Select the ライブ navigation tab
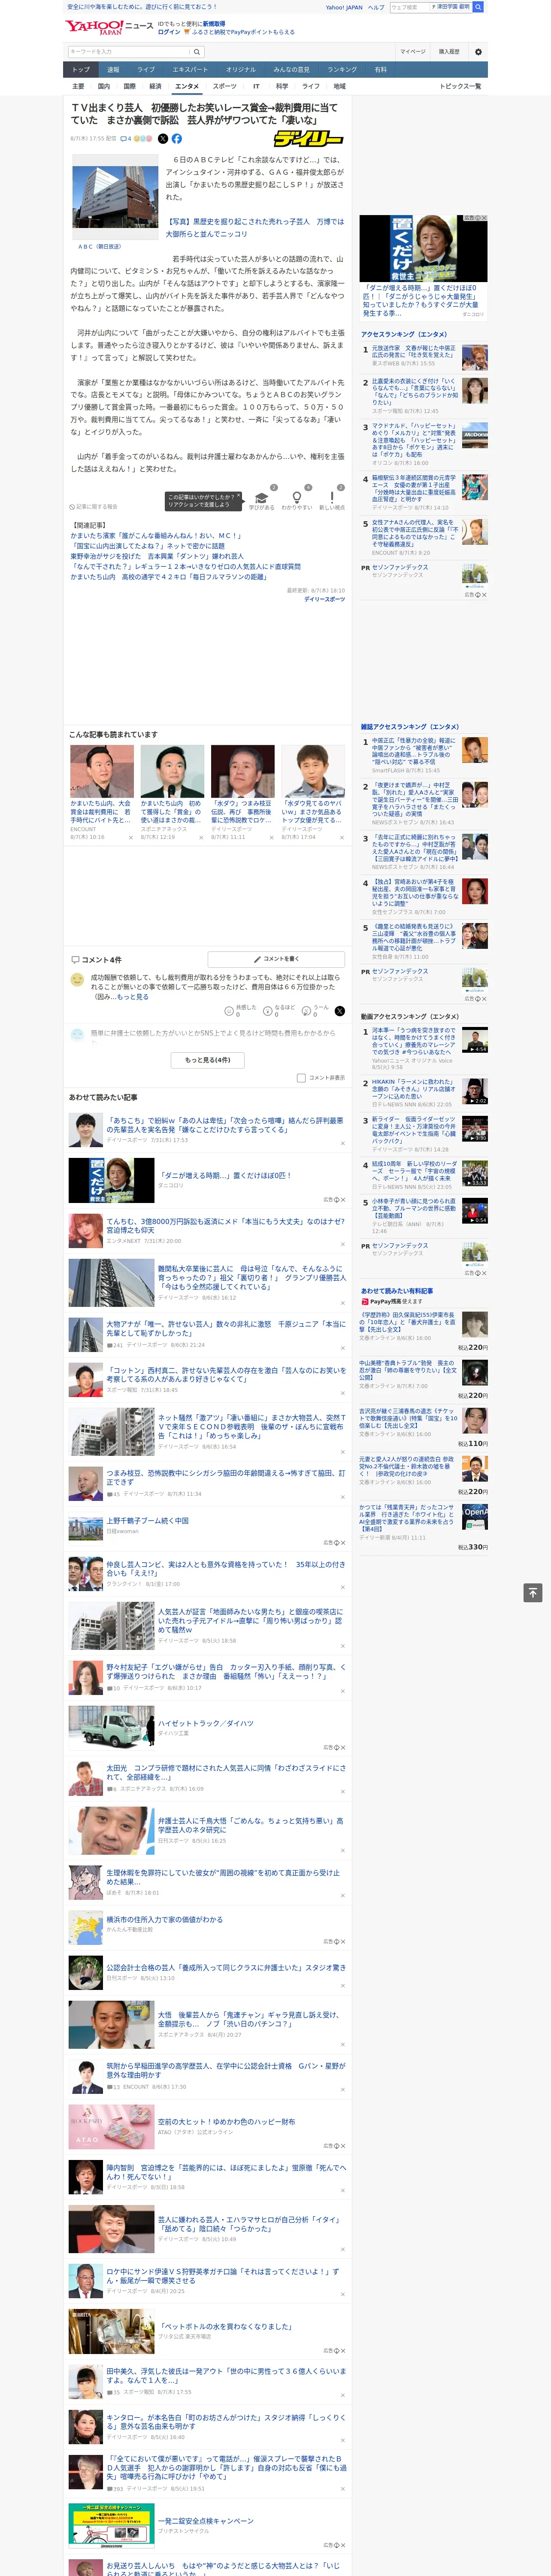The height and width of the screenshot is (2576, 551). tap(146, 70)
